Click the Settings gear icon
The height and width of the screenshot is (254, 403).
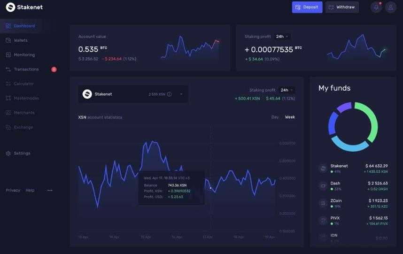[8, 154]
